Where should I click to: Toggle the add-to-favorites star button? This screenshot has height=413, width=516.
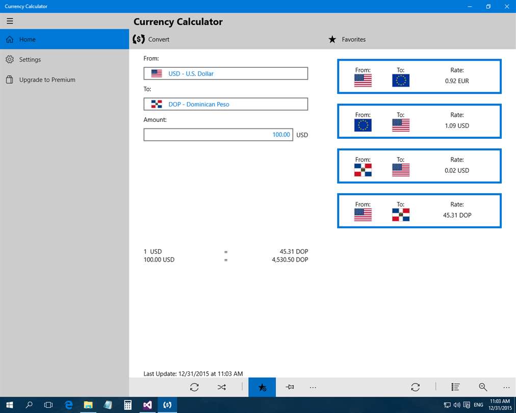262,387
